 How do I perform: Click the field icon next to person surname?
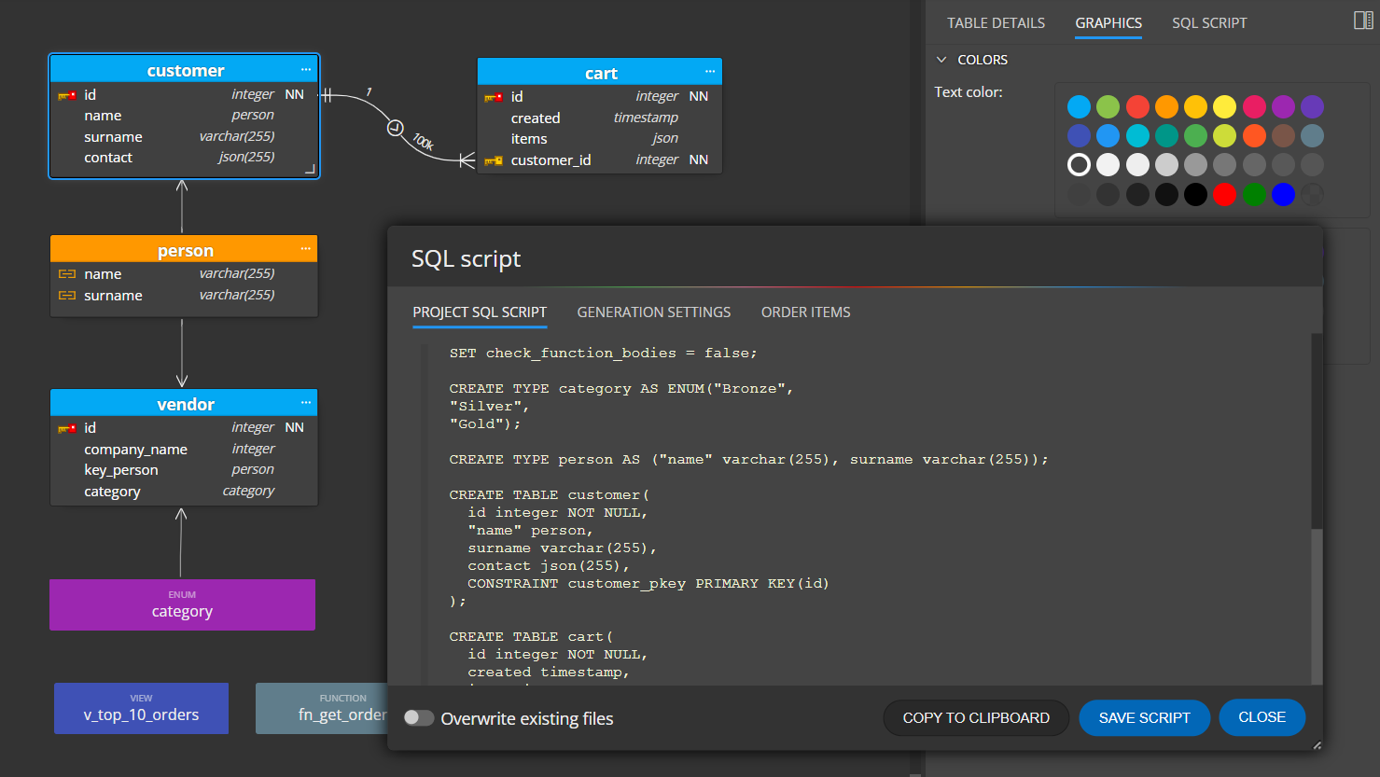(x=67, y=296)
